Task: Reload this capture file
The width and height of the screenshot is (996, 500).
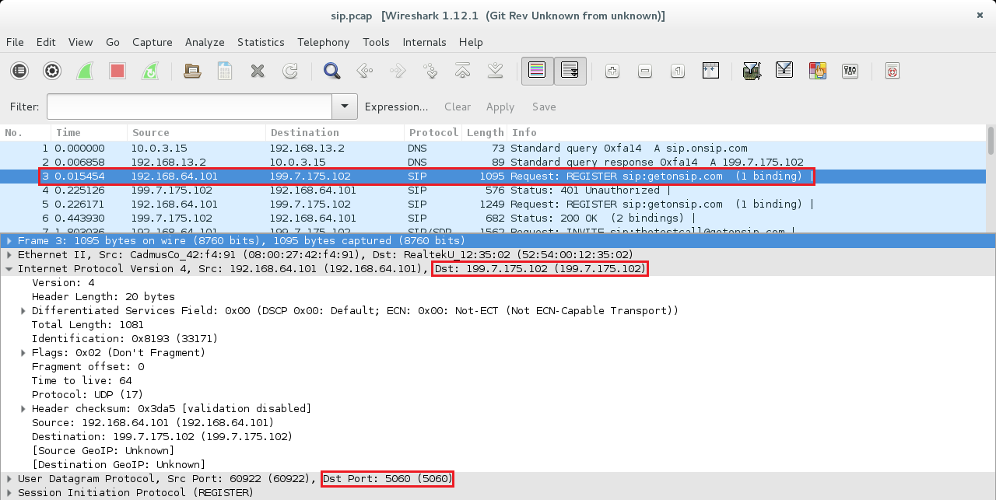Action: coord(290,71)
